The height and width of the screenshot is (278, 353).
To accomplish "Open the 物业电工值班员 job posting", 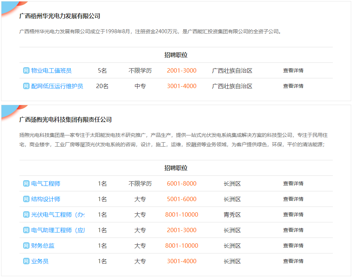I will coord(51,71).
